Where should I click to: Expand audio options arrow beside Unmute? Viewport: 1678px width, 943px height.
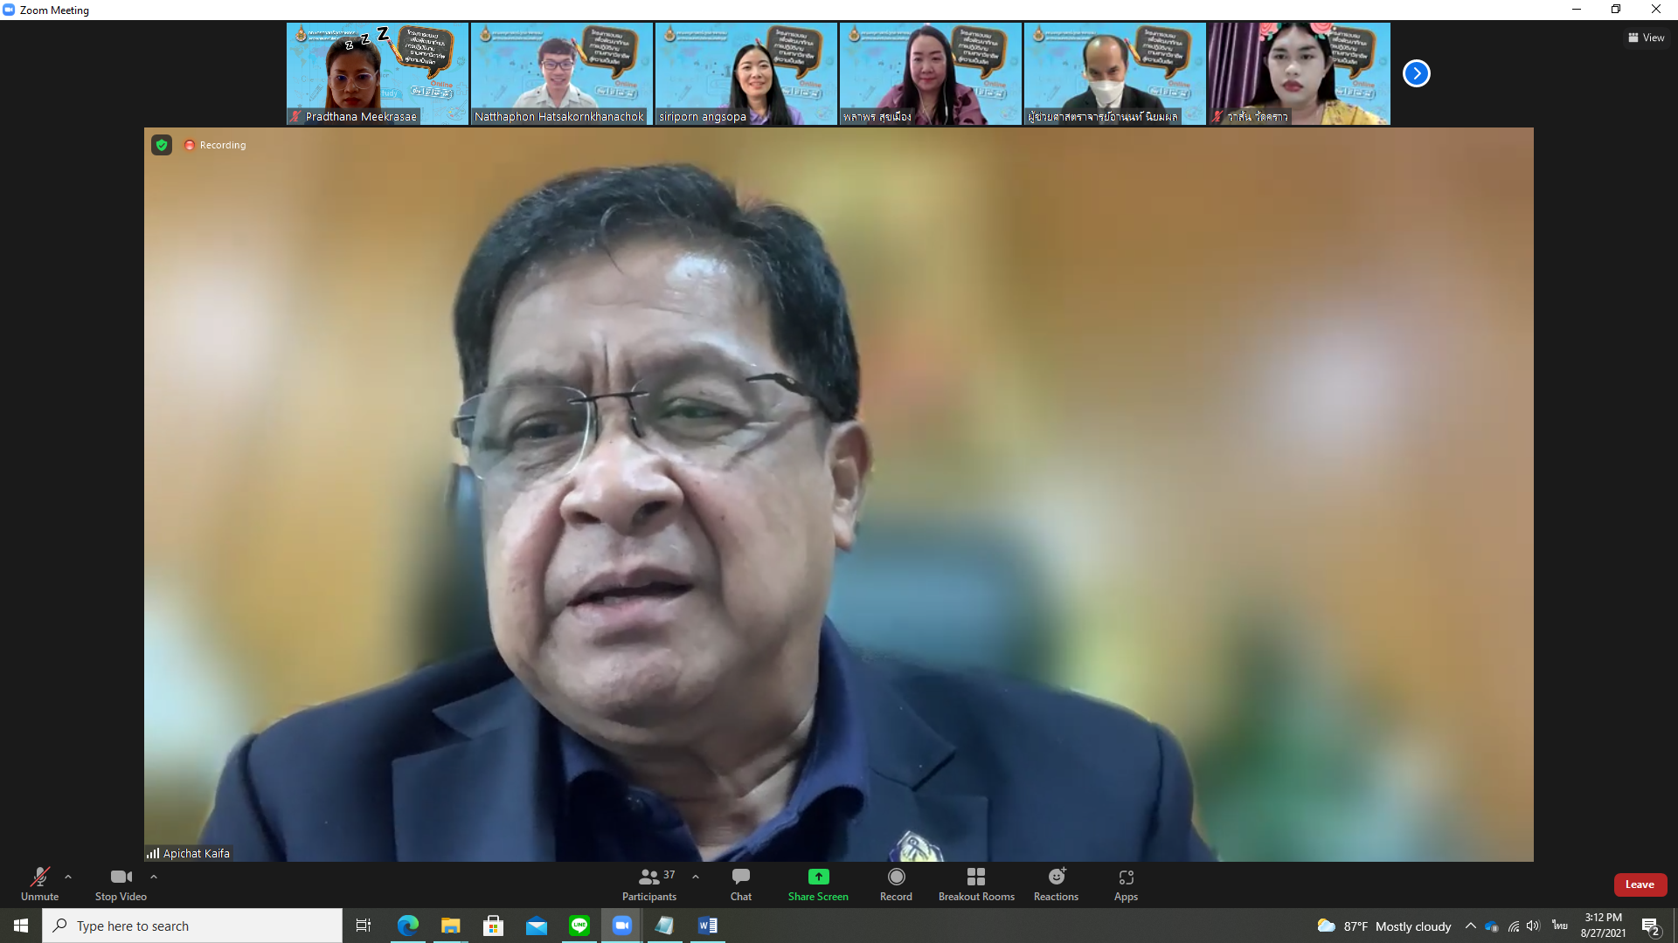tap(68, 877)
